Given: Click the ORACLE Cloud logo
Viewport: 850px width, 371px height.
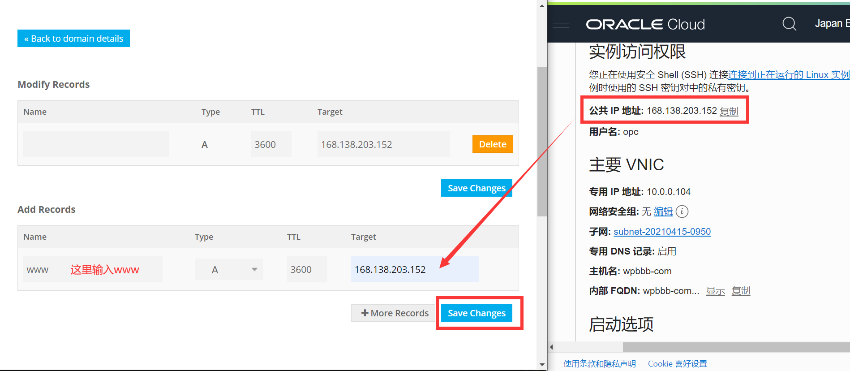Looking at the screenshot, I should pyautogui.click(x=645, y=24).
